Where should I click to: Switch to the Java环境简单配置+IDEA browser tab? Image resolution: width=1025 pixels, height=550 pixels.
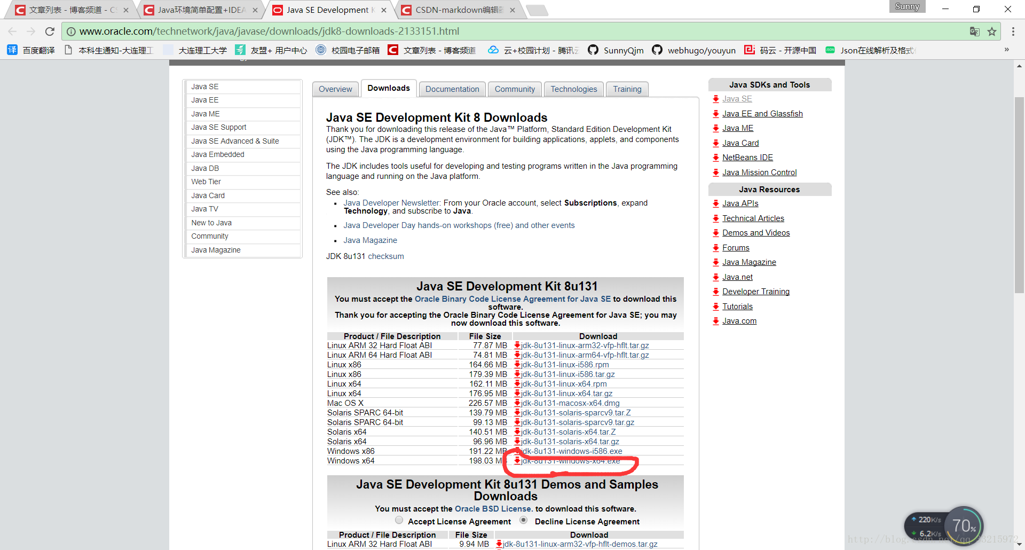tap(200, 10)
